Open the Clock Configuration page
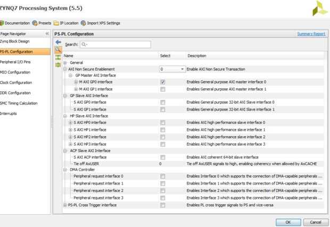Viewport: 330px width, 227px height. click(16, 82)
